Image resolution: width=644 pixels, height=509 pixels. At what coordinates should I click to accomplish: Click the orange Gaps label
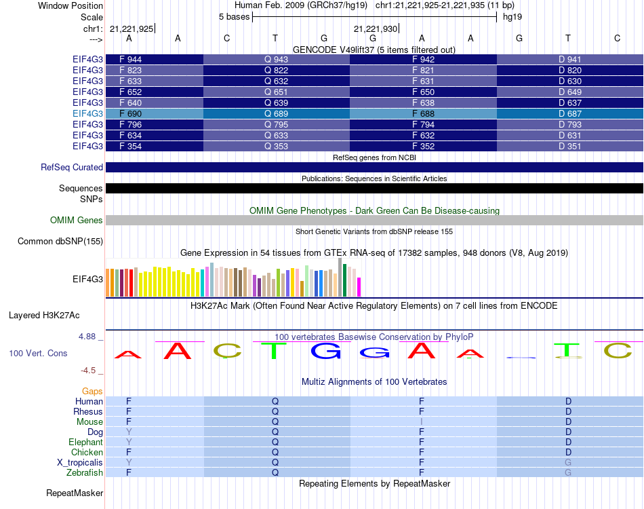(92, 392)
